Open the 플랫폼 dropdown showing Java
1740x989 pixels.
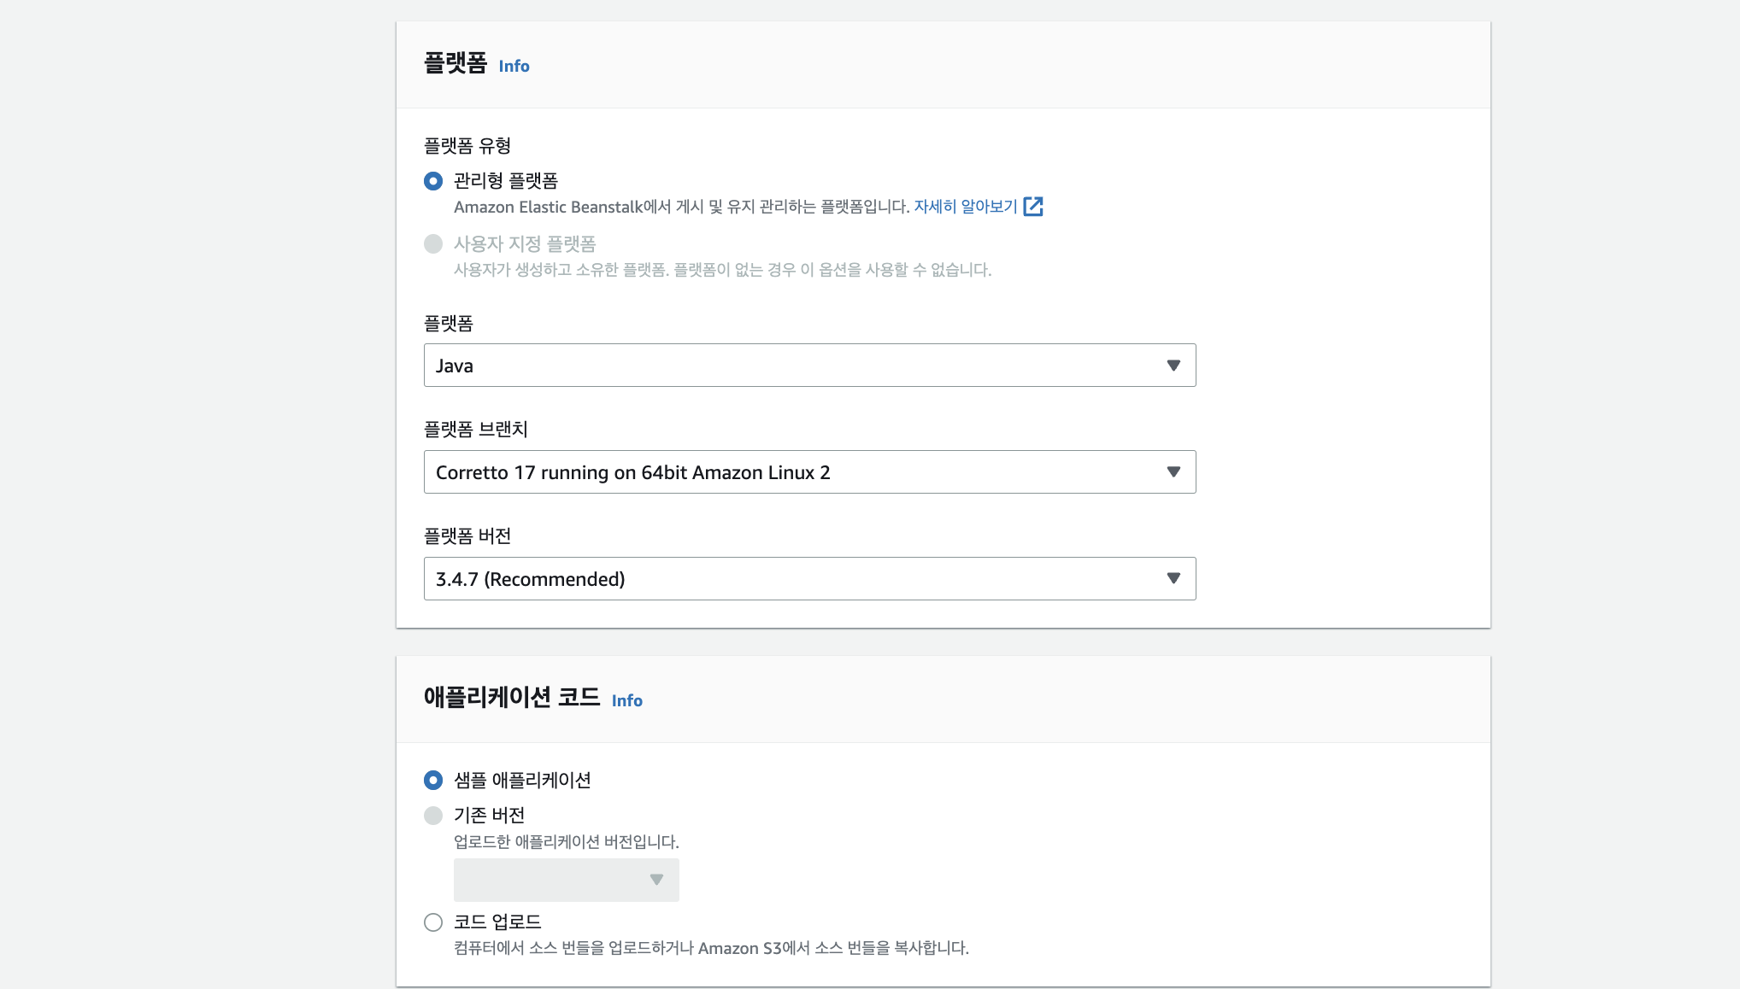pyautogui.click(x=809, y=366)
